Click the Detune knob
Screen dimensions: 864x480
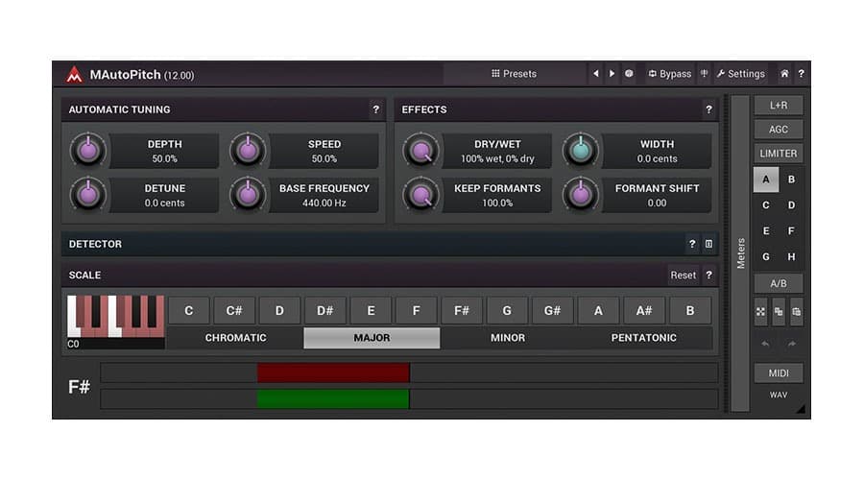[87, 194]
